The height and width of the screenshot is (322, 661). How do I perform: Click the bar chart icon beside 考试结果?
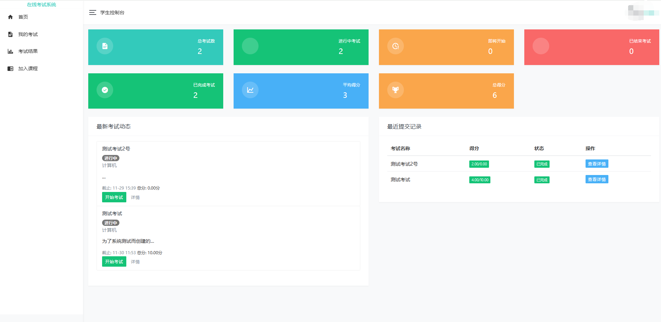[x=10, y=51]
